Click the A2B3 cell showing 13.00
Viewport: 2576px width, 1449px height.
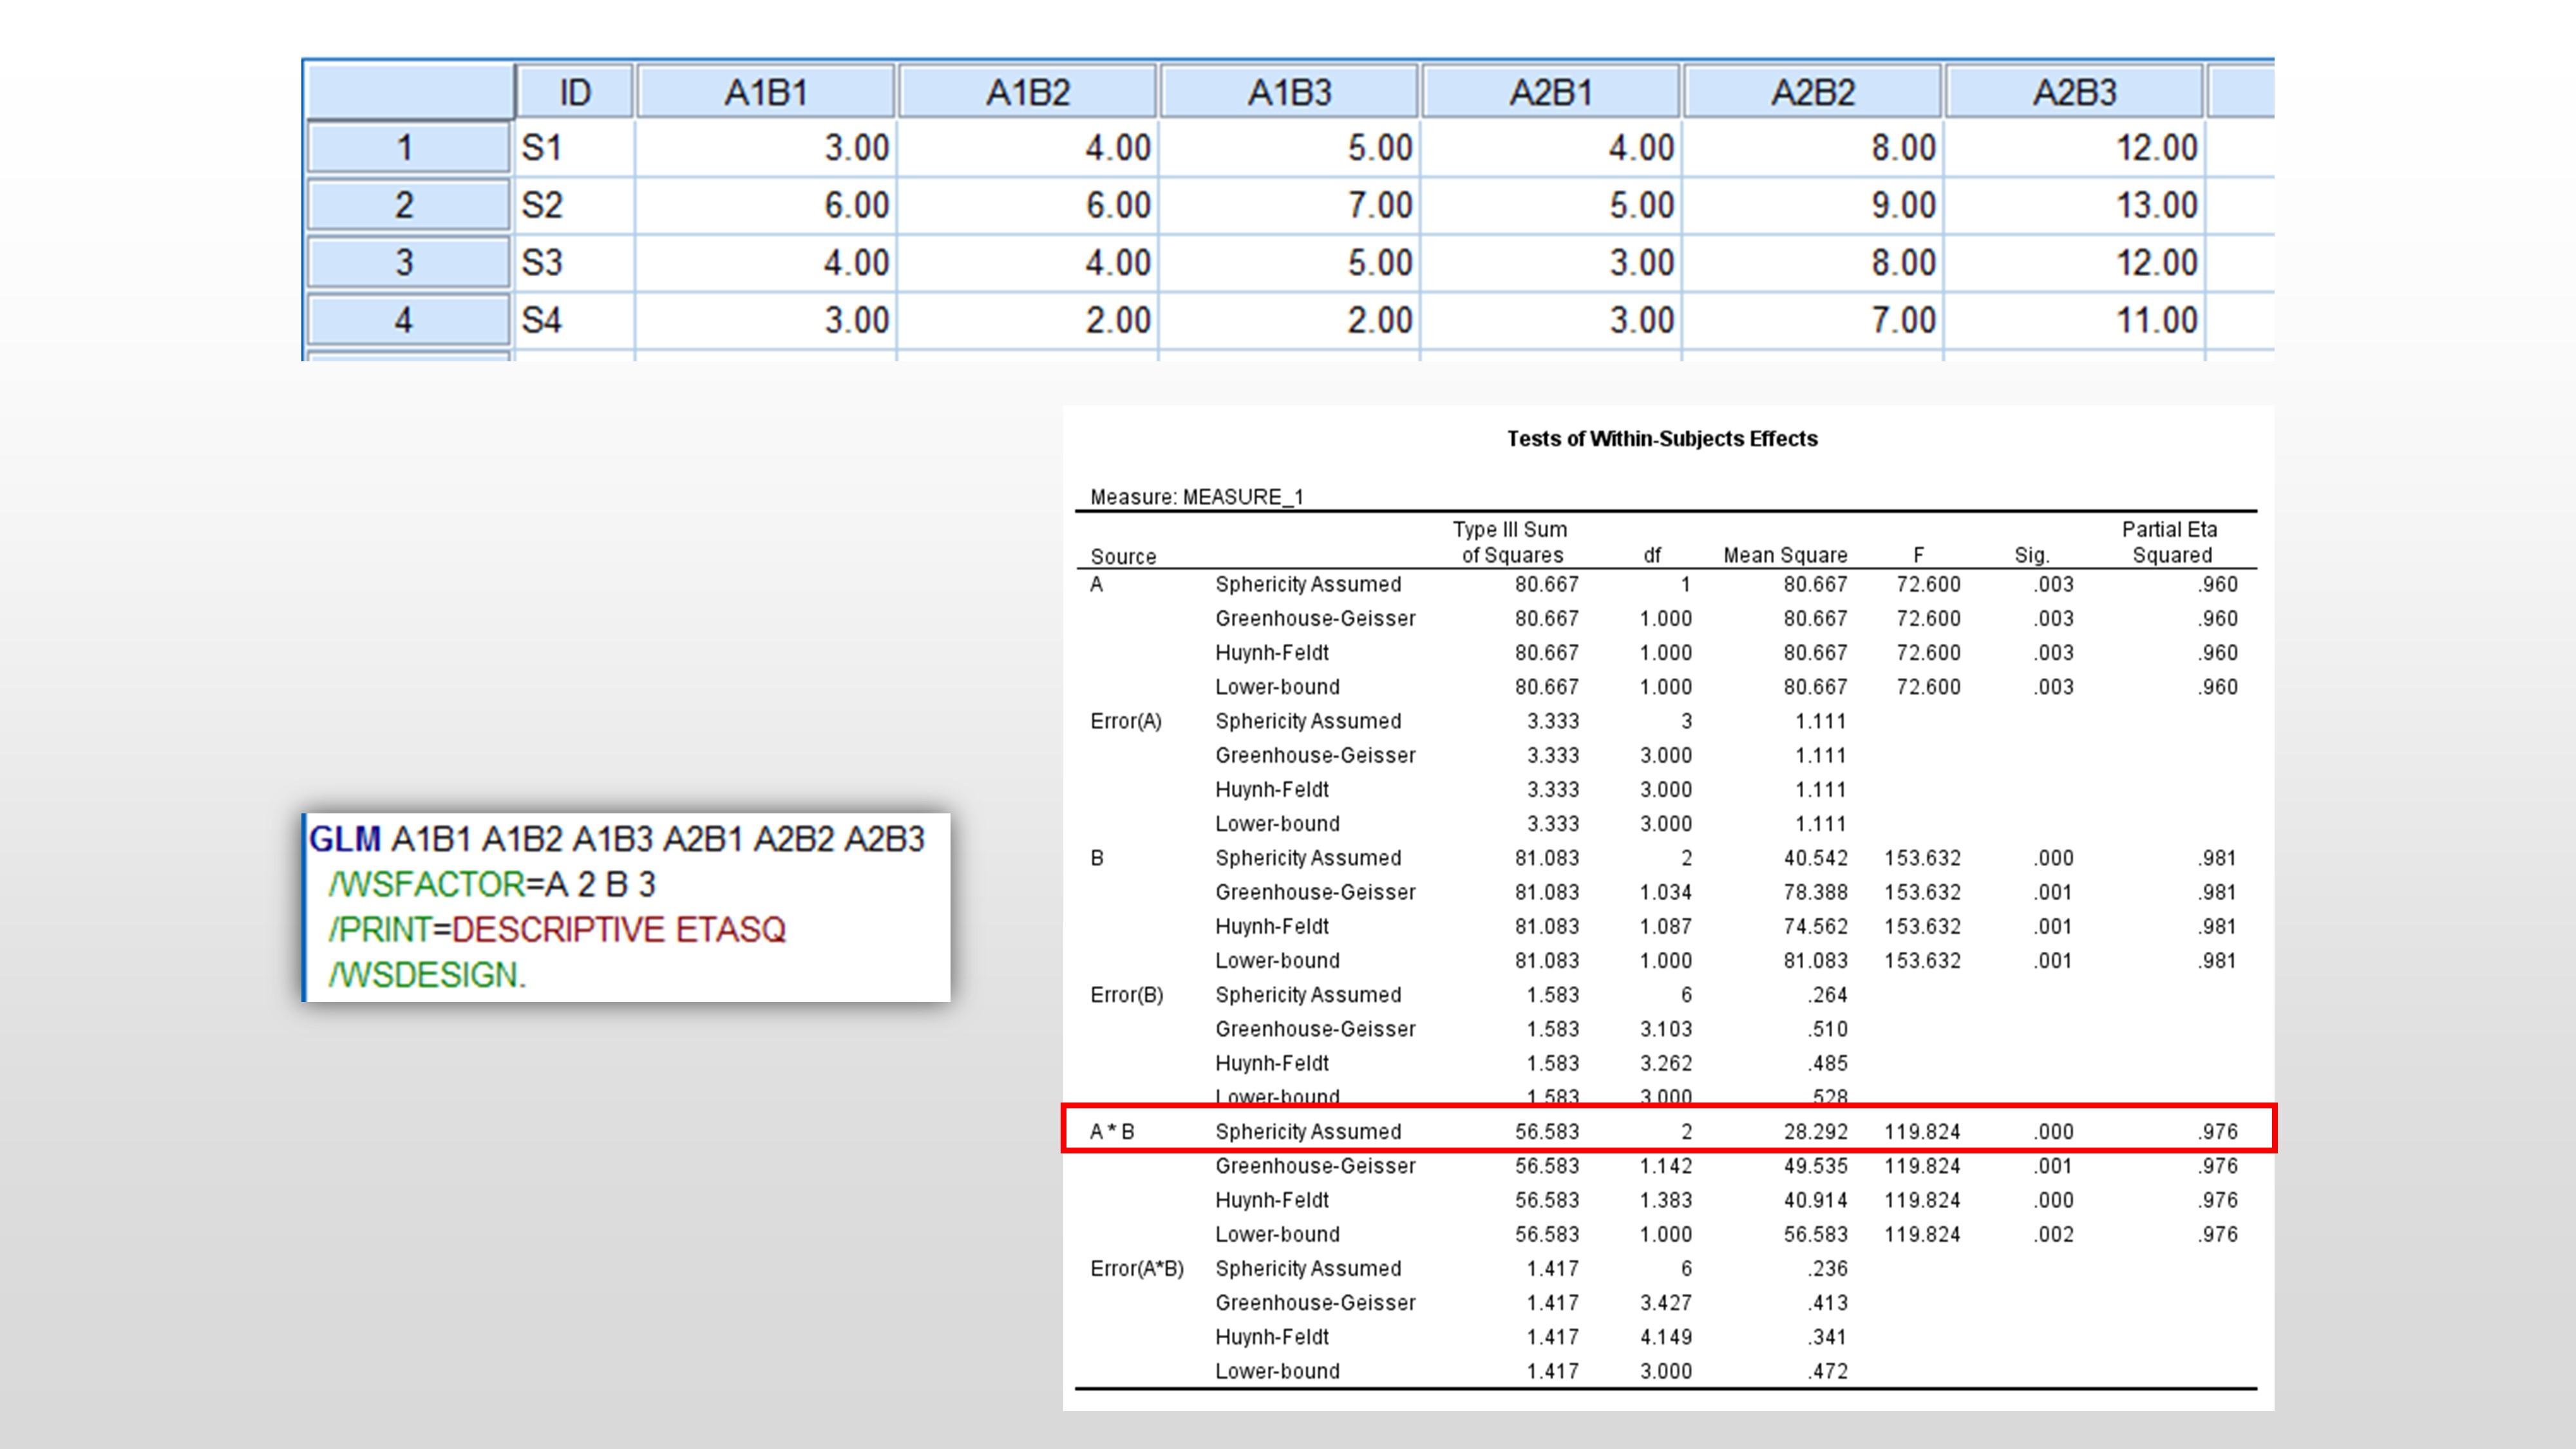2074,205
